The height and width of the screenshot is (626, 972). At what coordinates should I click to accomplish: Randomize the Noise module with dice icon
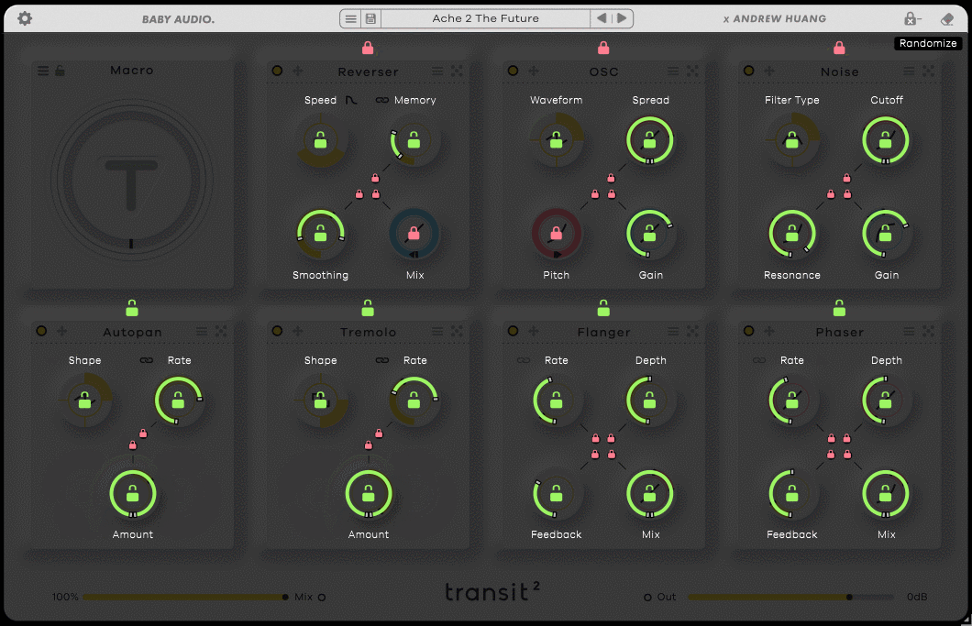pyautogui.click(x=929, y=71)
